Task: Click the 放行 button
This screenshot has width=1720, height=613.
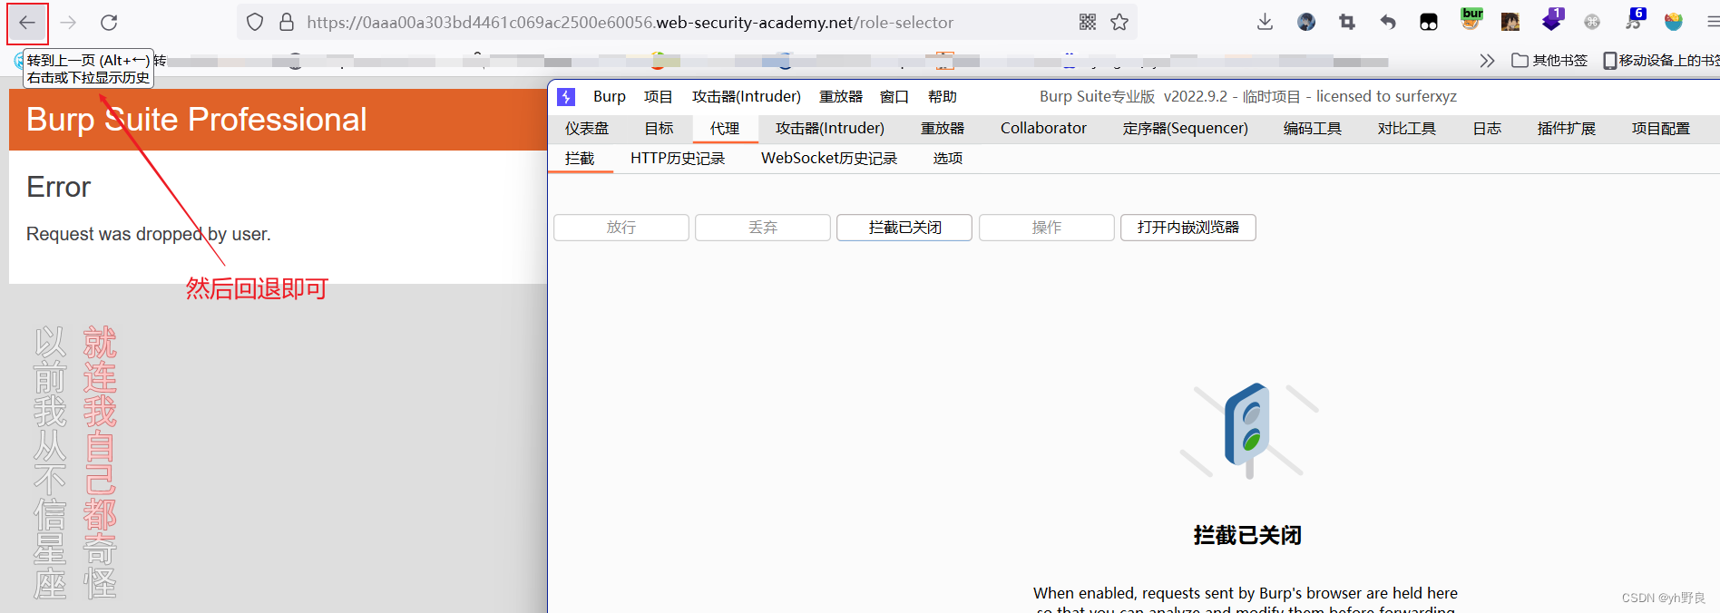Action: pos(621,228)
